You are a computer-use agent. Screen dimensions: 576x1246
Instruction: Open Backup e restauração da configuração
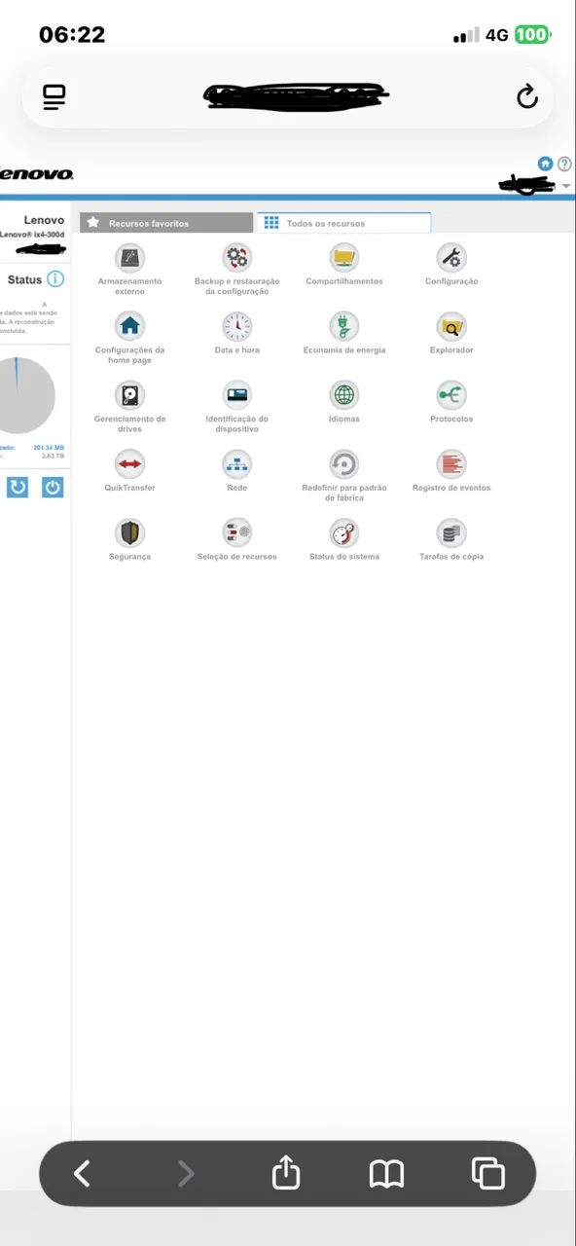coord(236,258)
